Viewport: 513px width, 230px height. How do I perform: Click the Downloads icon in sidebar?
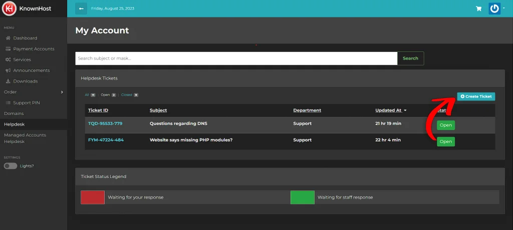pyautogui.click(x=8, y=81)
